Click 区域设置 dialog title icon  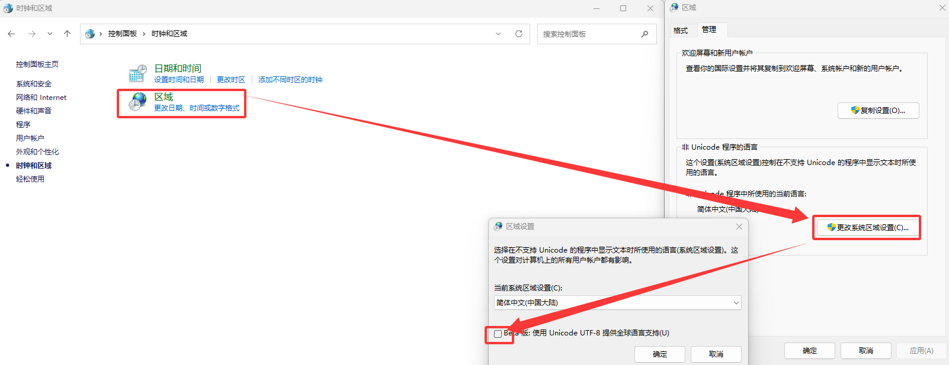498,227
